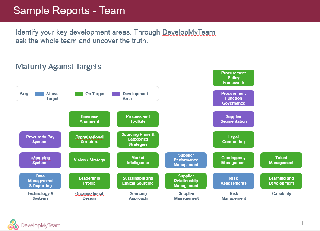Select the Procure to Pay Systems box
This screenshot has height=231, width=320.
point(40,139)
